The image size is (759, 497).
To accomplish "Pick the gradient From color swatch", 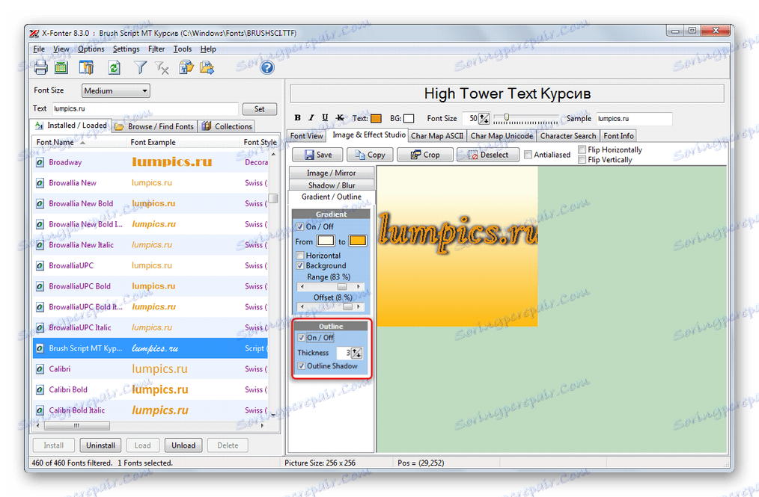I will point(326,241).
